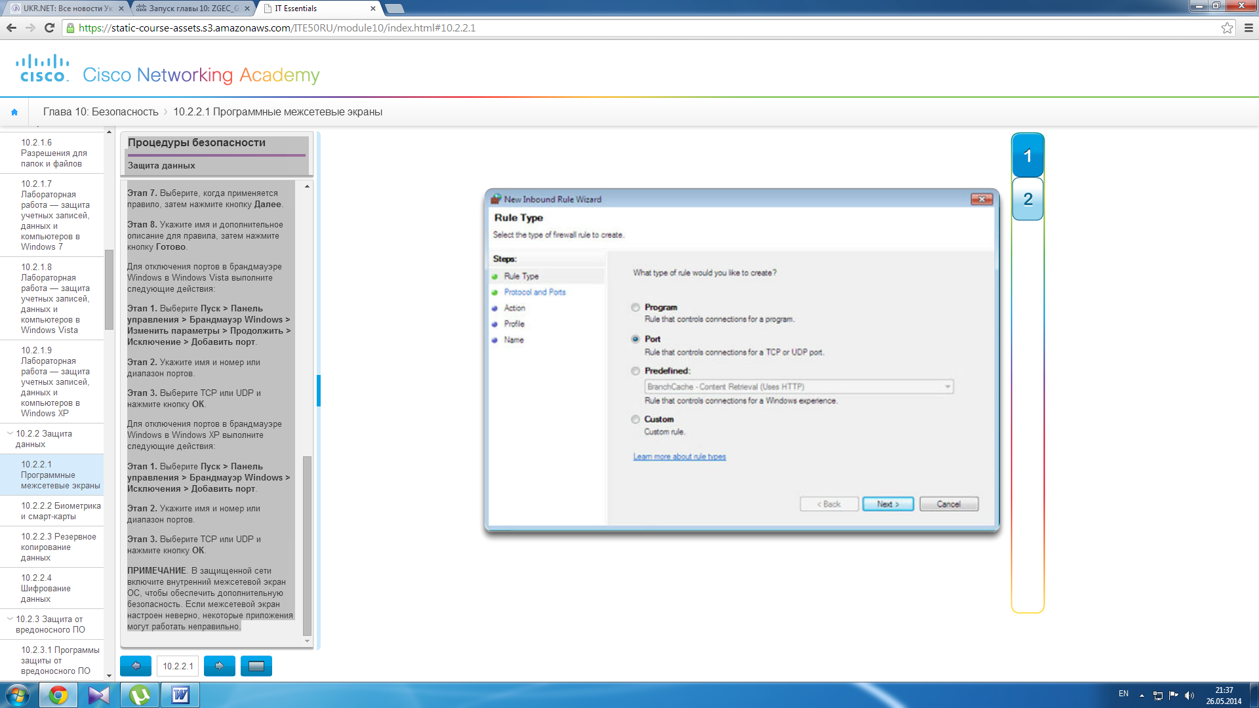Open Chrome from the taskbar
Image resolution: width=1259 pixels, height=708 pixels.
[x=58, y=695]
